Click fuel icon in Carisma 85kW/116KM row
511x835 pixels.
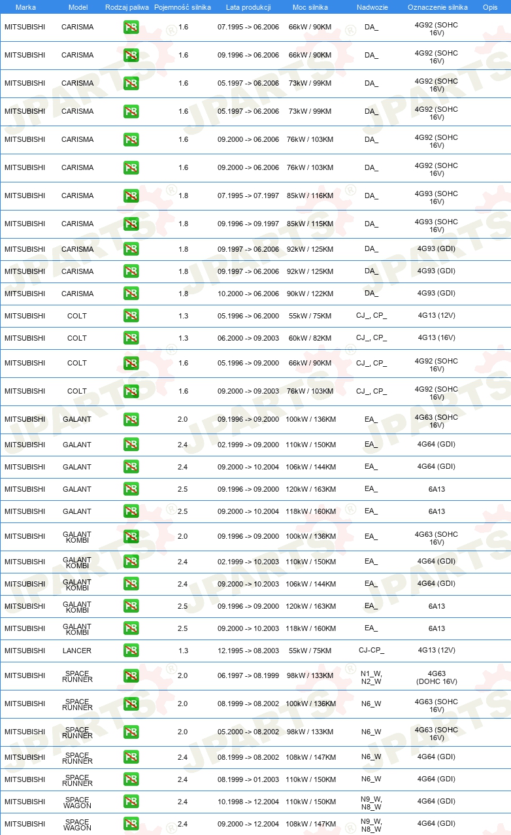[131, 196]
